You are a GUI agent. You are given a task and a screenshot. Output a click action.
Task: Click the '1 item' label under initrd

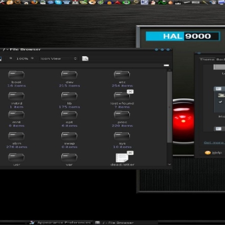16,107
